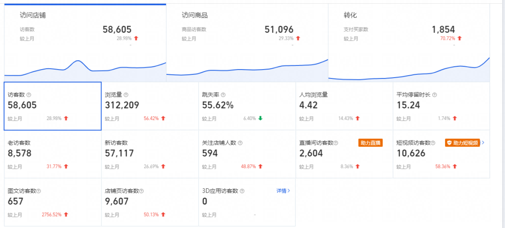Toggle the 新访客数 metric card
Viewport: 505px width, 228px height.
(x=150, y=154)
